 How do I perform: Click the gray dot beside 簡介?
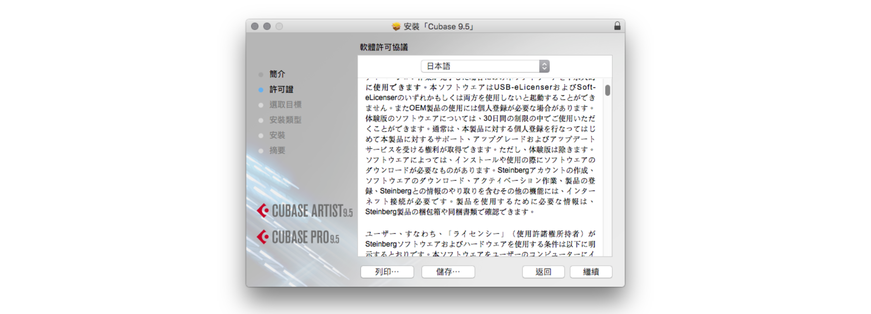261,75
